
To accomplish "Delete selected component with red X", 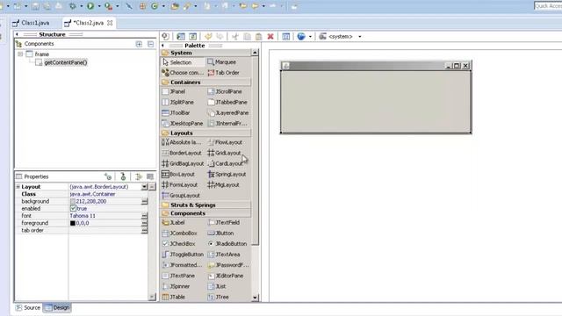I will (270, 36).
